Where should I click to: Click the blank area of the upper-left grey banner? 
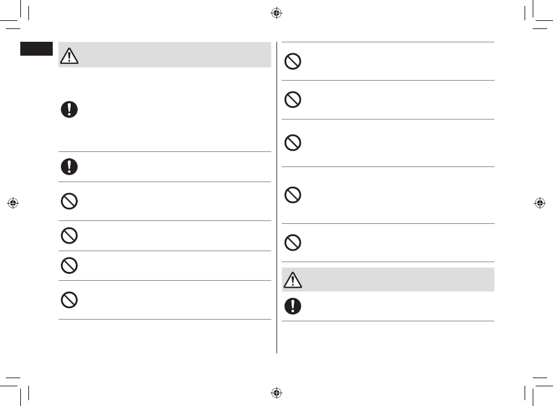pos(175,55)
